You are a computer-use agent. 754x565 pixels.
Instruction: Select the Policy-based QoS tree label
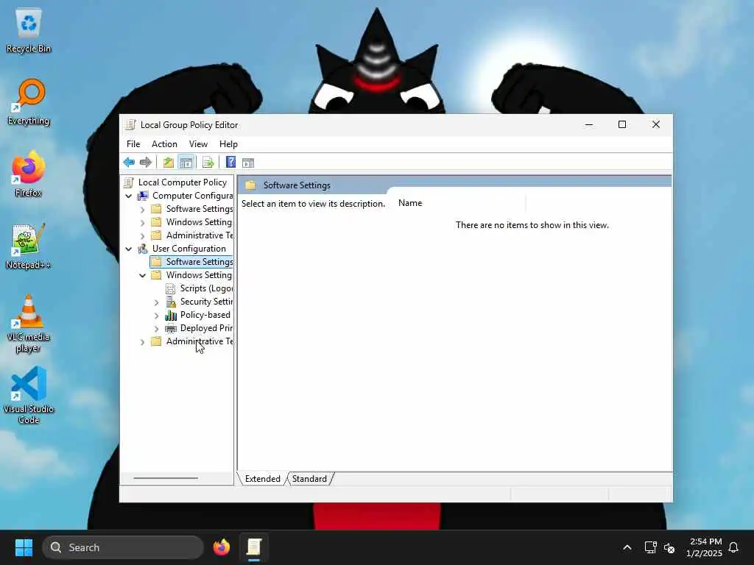pyautogui.click(x=205, y=315)
